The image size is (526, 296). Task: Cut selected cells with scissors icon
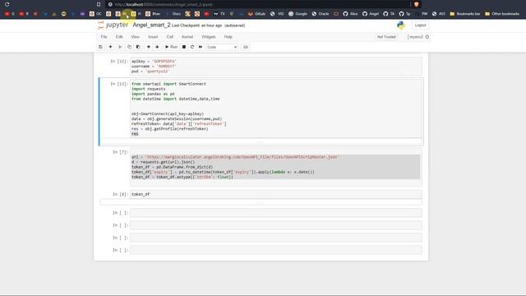click(x=120, y=47)
